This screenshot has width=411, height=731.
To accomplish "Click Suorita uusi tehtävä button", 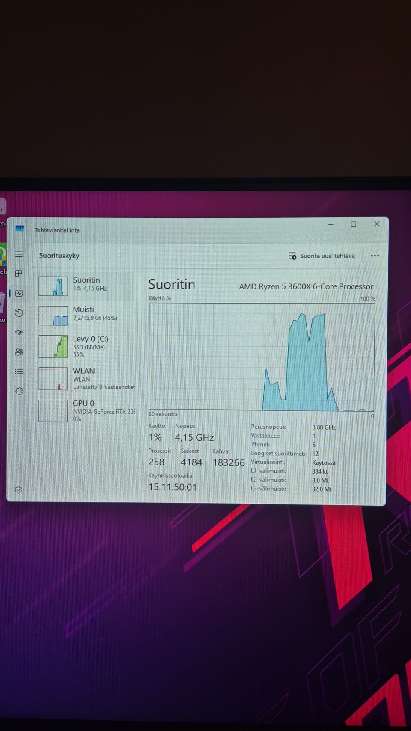I will pyautogui.click(x=322, y=256).
